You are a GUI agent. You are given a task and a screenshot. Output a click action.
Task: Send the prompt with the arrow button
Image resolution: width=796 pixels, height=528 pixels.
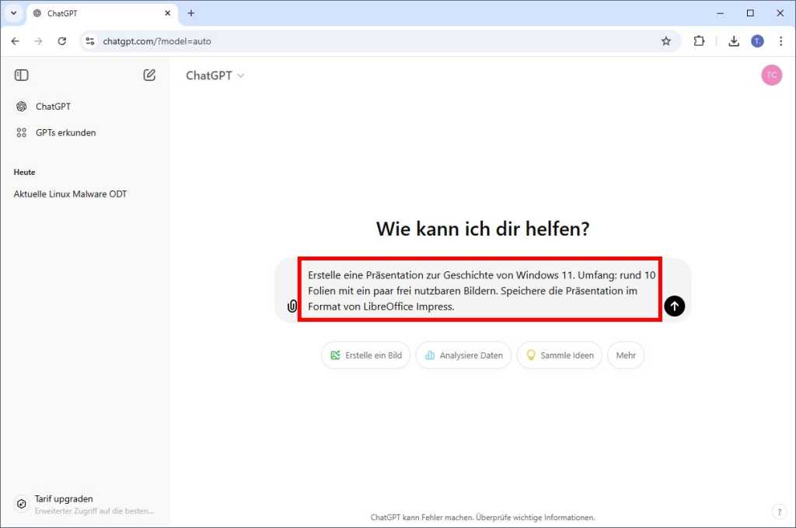click(674, 306)
